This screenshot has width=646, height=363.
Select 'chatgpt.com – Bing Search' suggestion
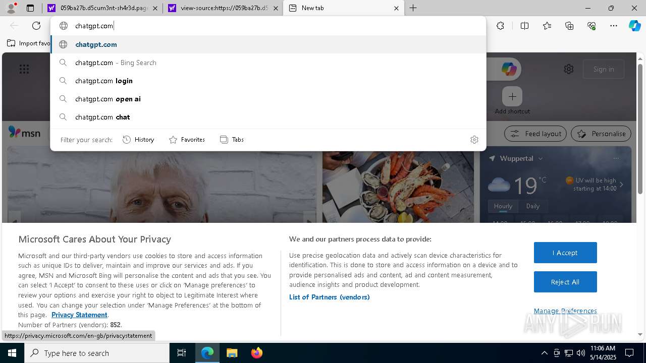268,63
